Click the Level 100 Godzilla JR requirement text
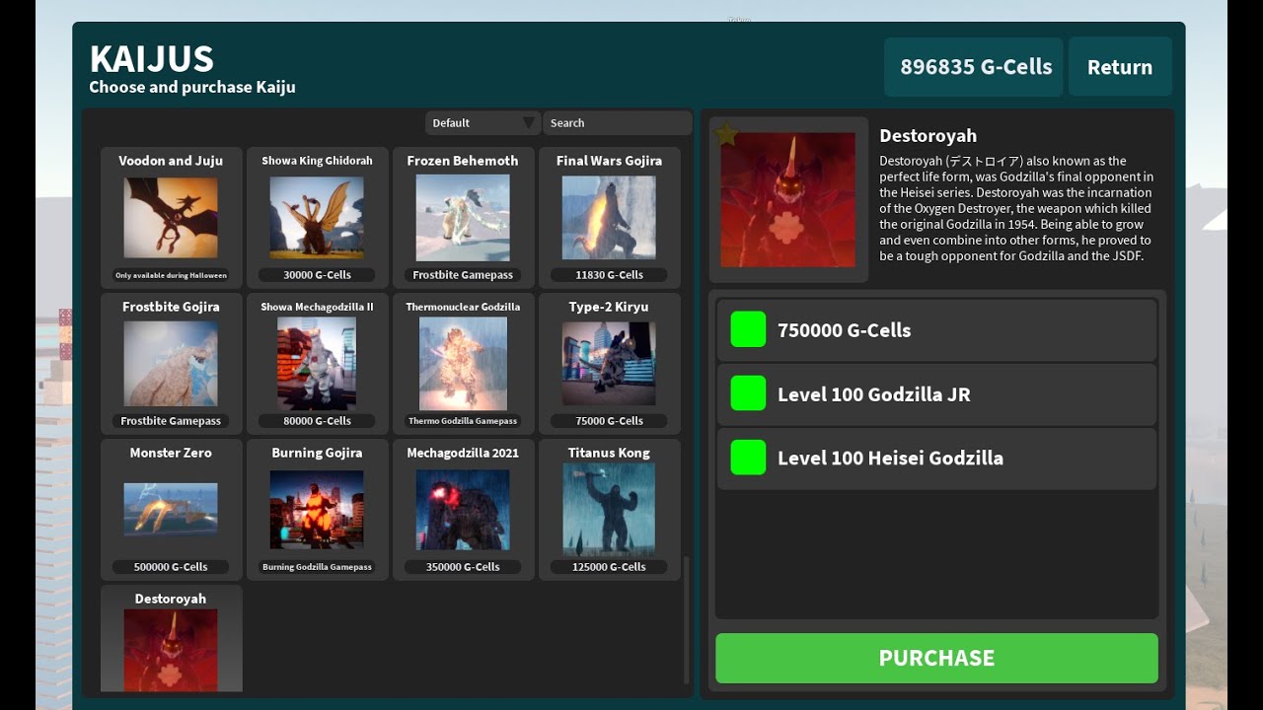1263x710 pixels. [874, 394]
